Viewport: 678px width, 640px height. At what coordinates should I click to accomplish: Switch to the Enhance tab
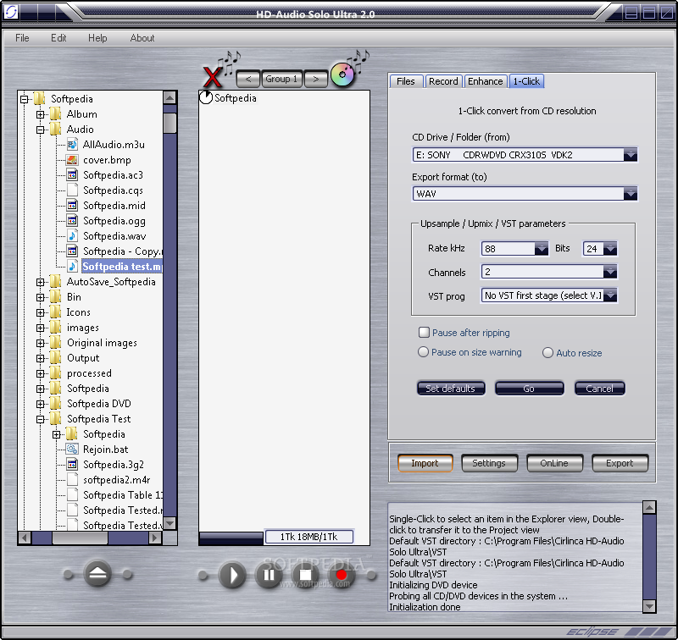click(485, 81)
